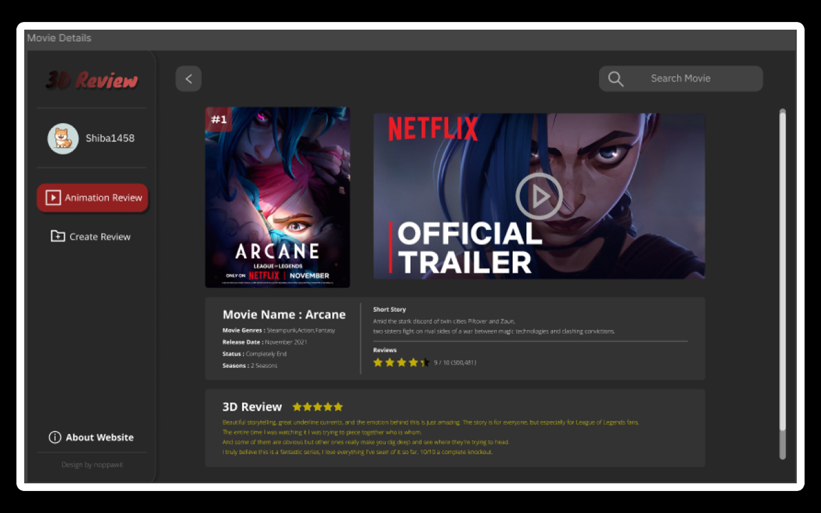Click the Movie Name : Arcane title
This screenshot has width=821, height=513.
[284, 314]
